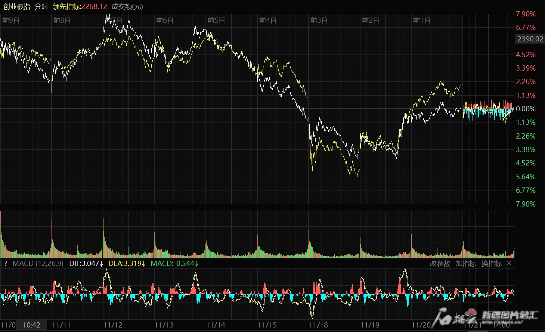Image resolution: width=545 pixels, height=332 pixels.
Task: Click the 2390.02 price tag
Action: [530, 39]
